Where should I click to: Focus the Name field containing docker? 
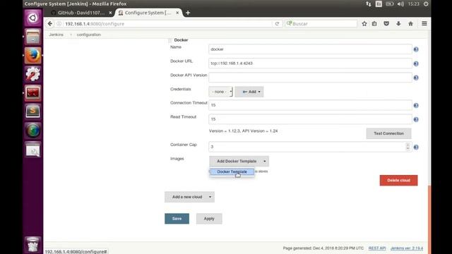(x=310, y=49)
